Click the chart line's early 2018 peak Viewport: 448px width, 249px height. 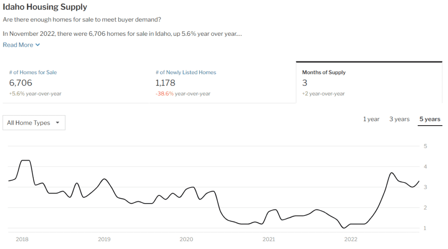coord(25,160)
